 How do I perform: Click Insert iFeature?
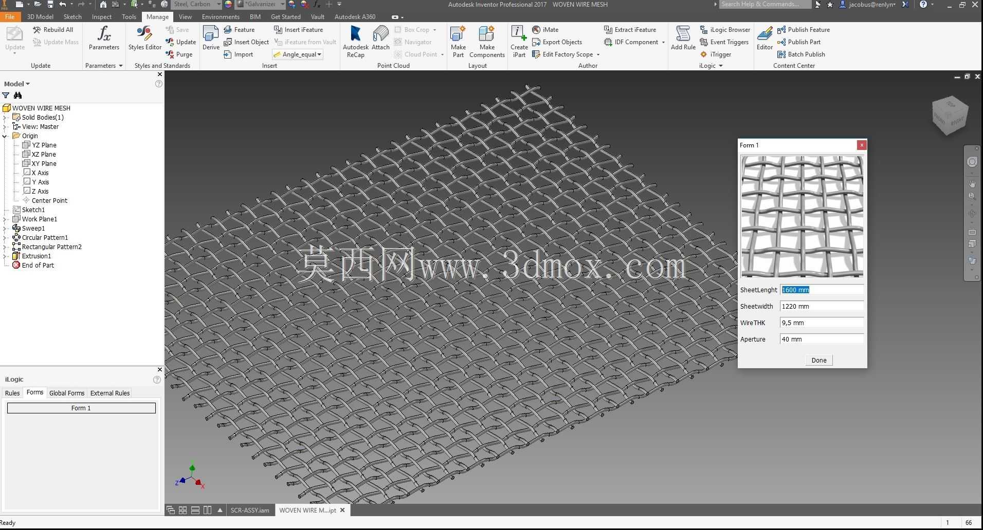(x=298, y=30)
